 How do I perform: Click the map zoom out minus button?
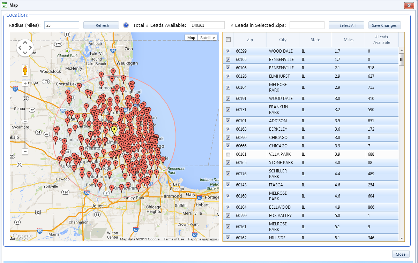pos(25,152)
